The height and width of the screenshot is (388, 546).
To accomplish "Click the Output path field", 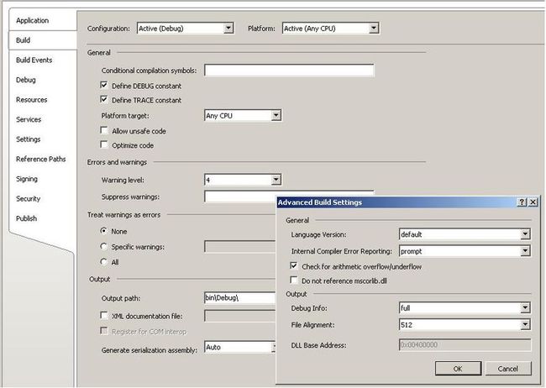I will tap(240, 298).
